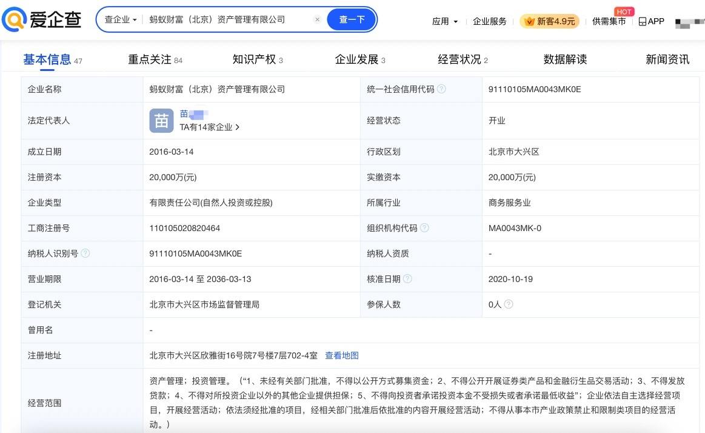Screen dimensions: 705x433
Task: Click the 新客4.9元 promotion badge
Action: (x=549, y=21)
